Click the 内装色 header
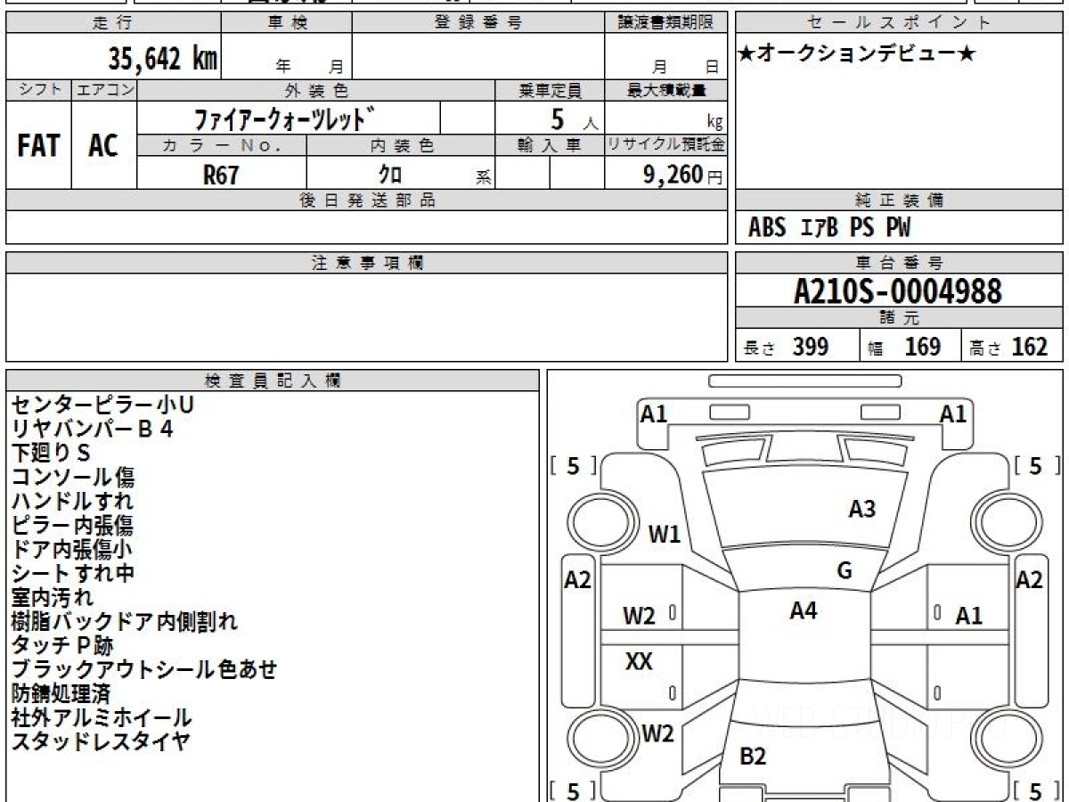The image size is (1069, 802). coord(401,145)
